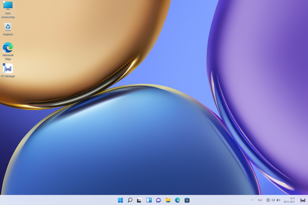Check battery status tray icon
This screenshot has width=308, height=205.
click(x=278, y=200)
